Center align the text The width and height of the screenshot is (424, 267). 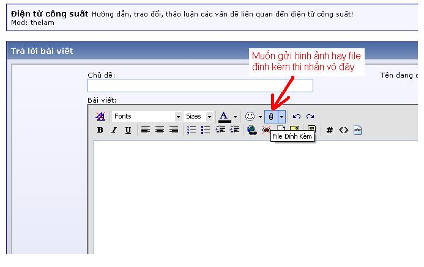coord(160,130)
